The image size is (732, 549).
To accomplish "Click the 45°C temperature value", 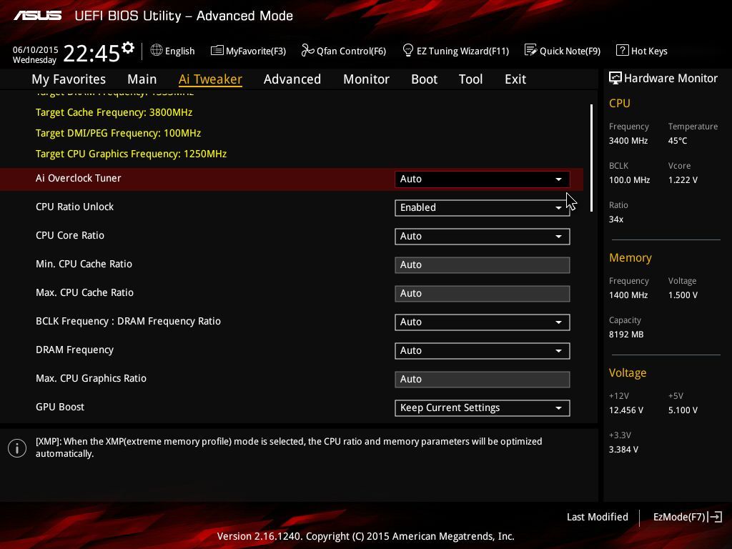I will (x=678, y=141).
